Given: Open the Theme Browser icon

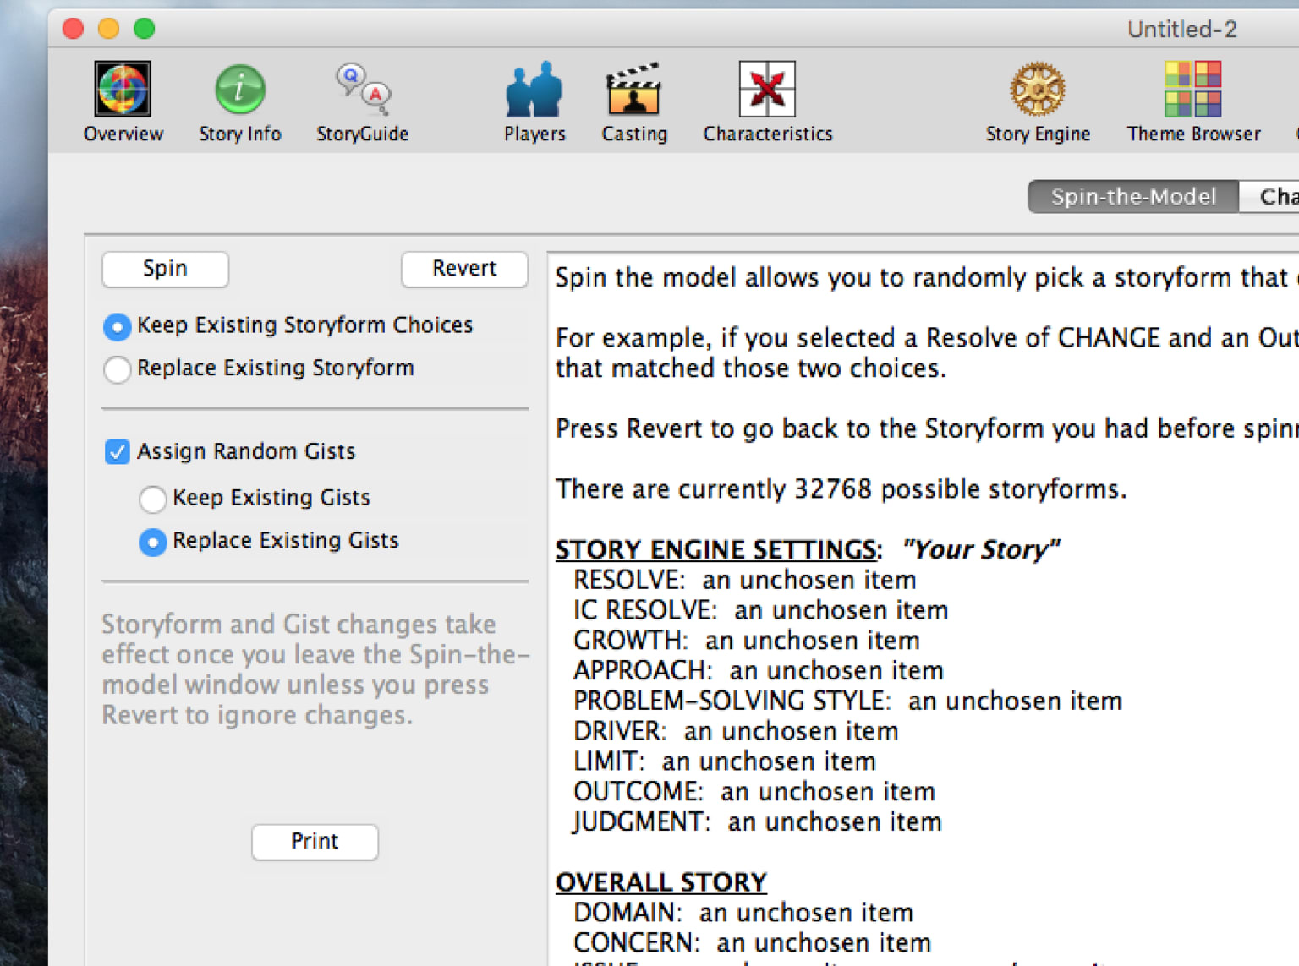Looking at the screenshot, I should coord(1192,89).
